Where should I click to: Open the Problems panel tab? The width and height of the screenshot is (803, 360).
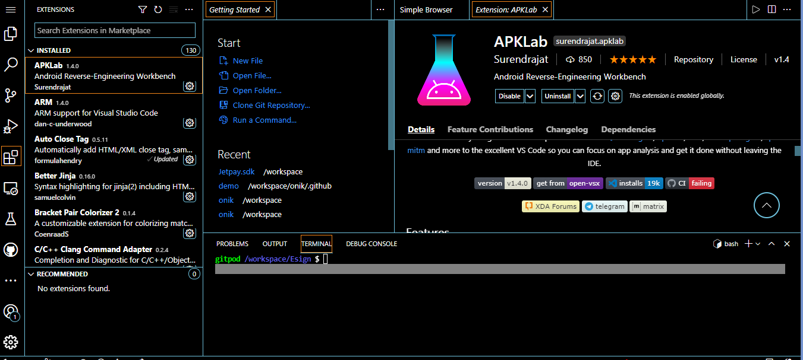232,244
